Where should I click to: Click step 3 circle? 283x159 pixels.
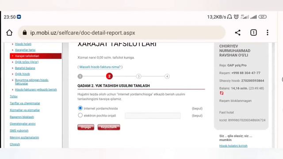click(138, 76)
